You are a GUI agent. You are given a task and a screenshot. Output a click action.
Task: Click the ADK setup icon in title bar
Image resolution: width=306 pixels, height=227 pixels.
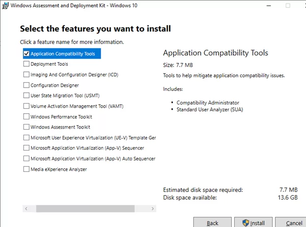[5, 6]
